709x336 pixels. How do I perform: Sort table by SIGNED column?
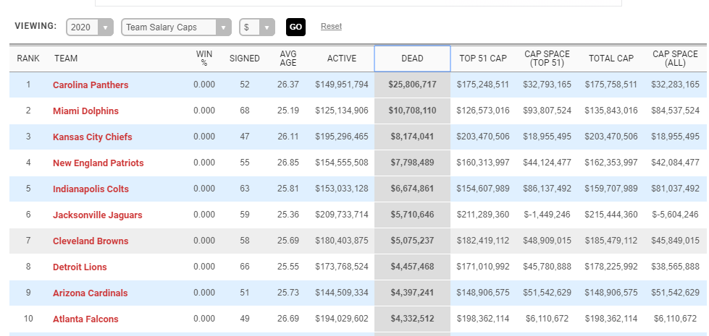(245, 59)
